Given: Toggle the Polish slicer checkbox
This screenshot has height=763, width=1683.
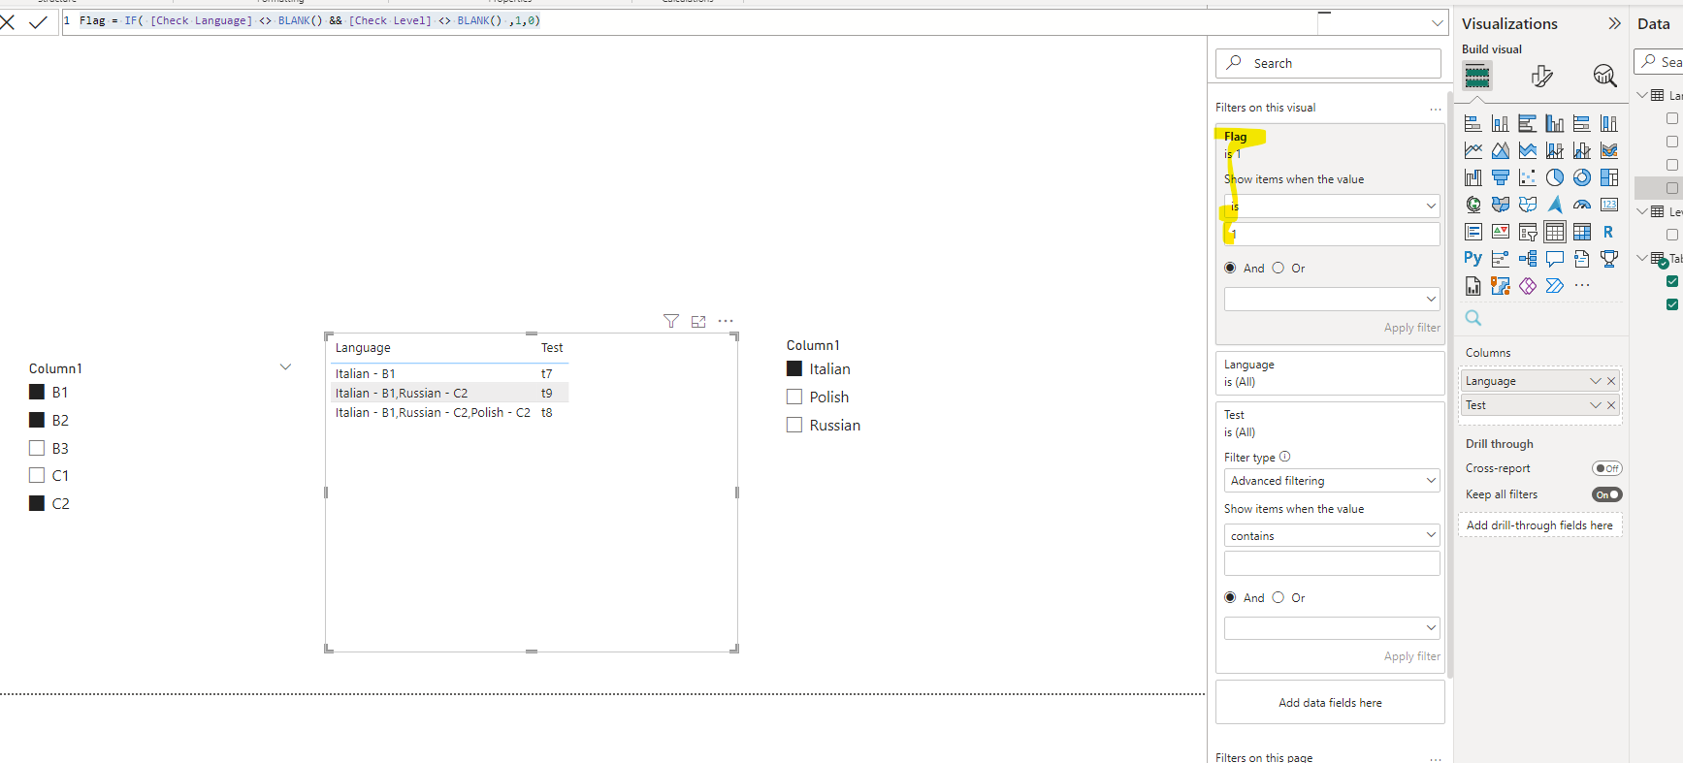Looking at the screenshot, I should click(794, 397).
